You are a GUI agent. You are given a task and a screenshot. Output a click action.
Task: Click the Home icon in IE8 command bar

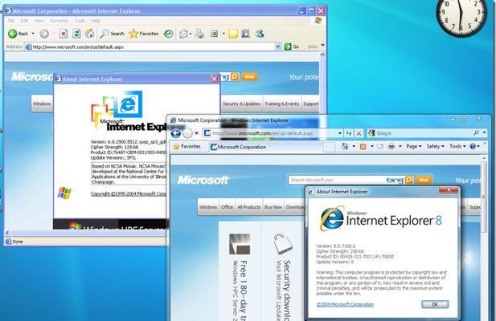[x=345, y=146]
